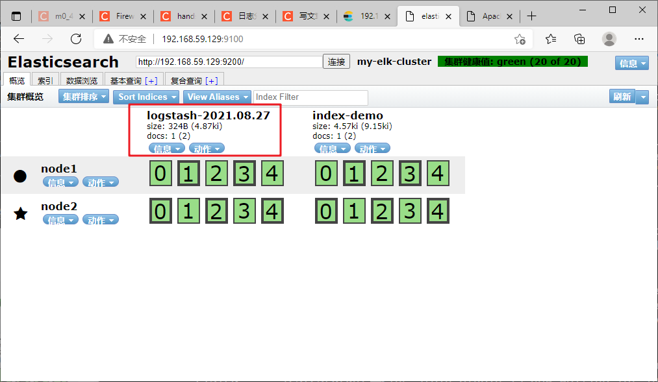Expand 动作 menu for index-demo
This screenshot has height=382, width=658.
(x=373, y=149)
